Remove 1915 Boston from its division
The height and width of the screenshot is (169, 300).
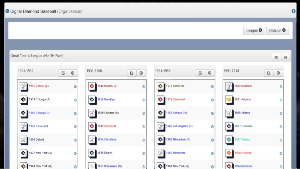click(x=75, y=87)
